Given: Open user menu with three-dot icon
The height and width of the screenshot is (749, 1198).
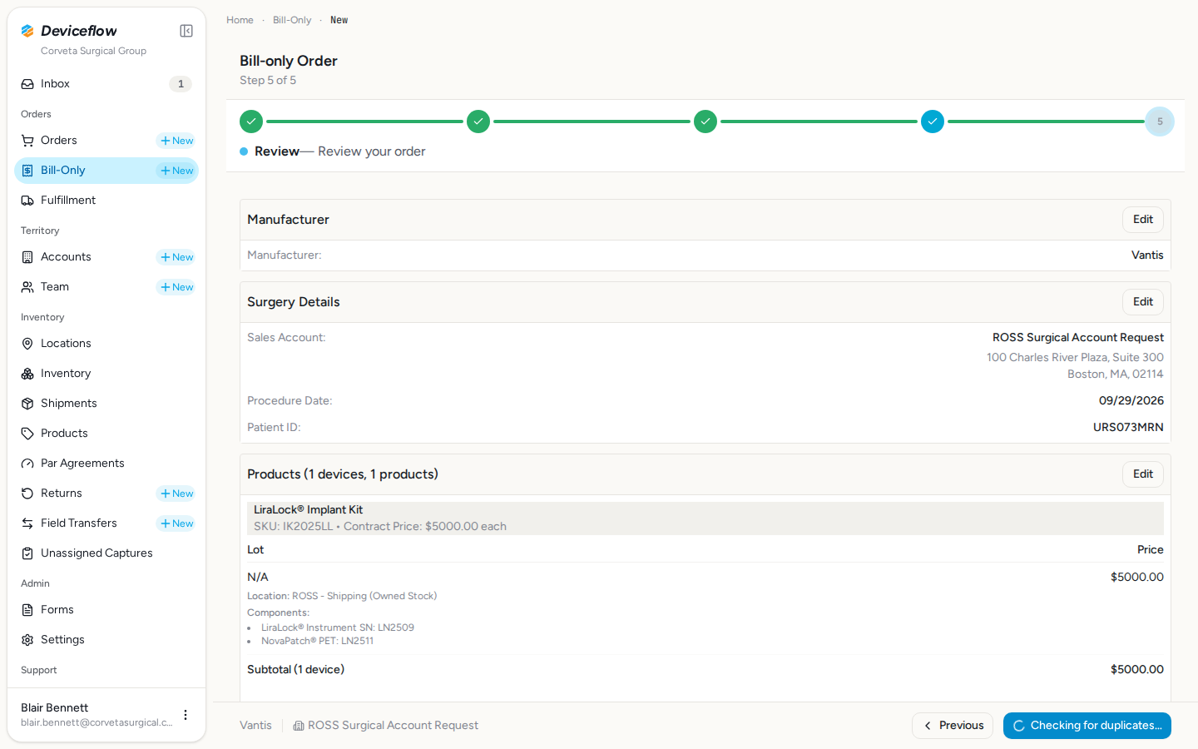Looking at the screenshot, I should click(186, 715).
